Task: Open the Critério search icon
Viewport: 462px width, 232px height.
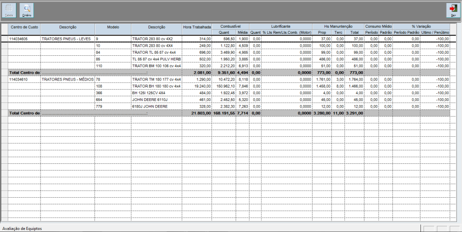Action: point(27,10)
